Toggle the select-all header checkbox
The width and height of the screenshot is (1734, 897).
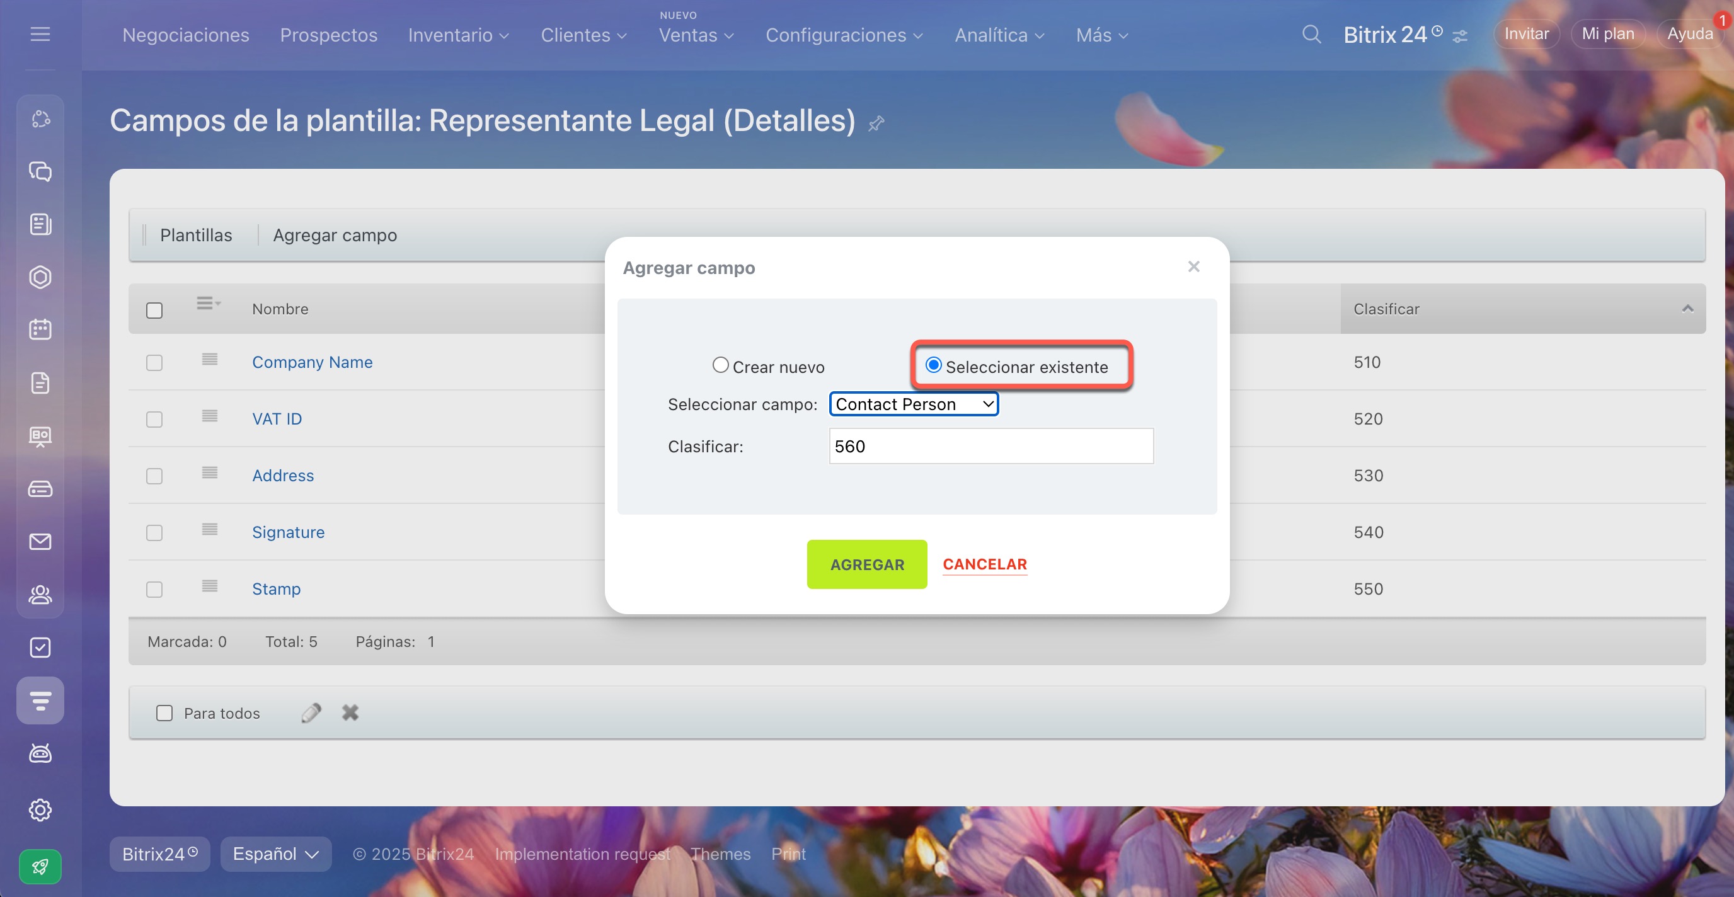click(x=154, y=310)
